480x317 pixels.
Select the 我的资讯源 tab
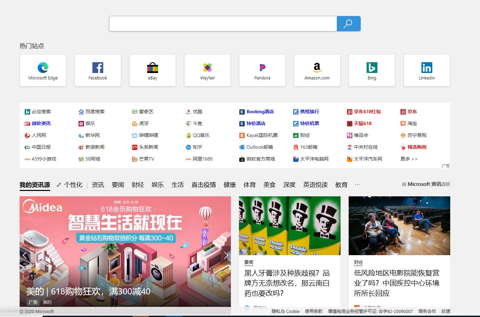tap(35, 185)
